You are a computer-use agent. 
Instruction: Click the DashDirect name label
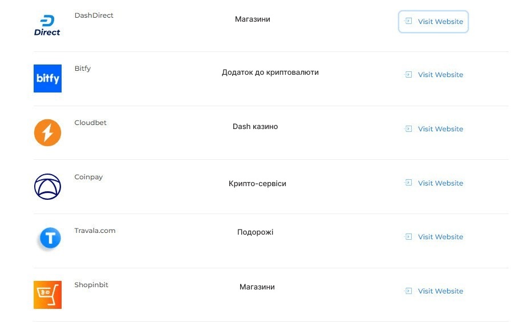point(94,15)
